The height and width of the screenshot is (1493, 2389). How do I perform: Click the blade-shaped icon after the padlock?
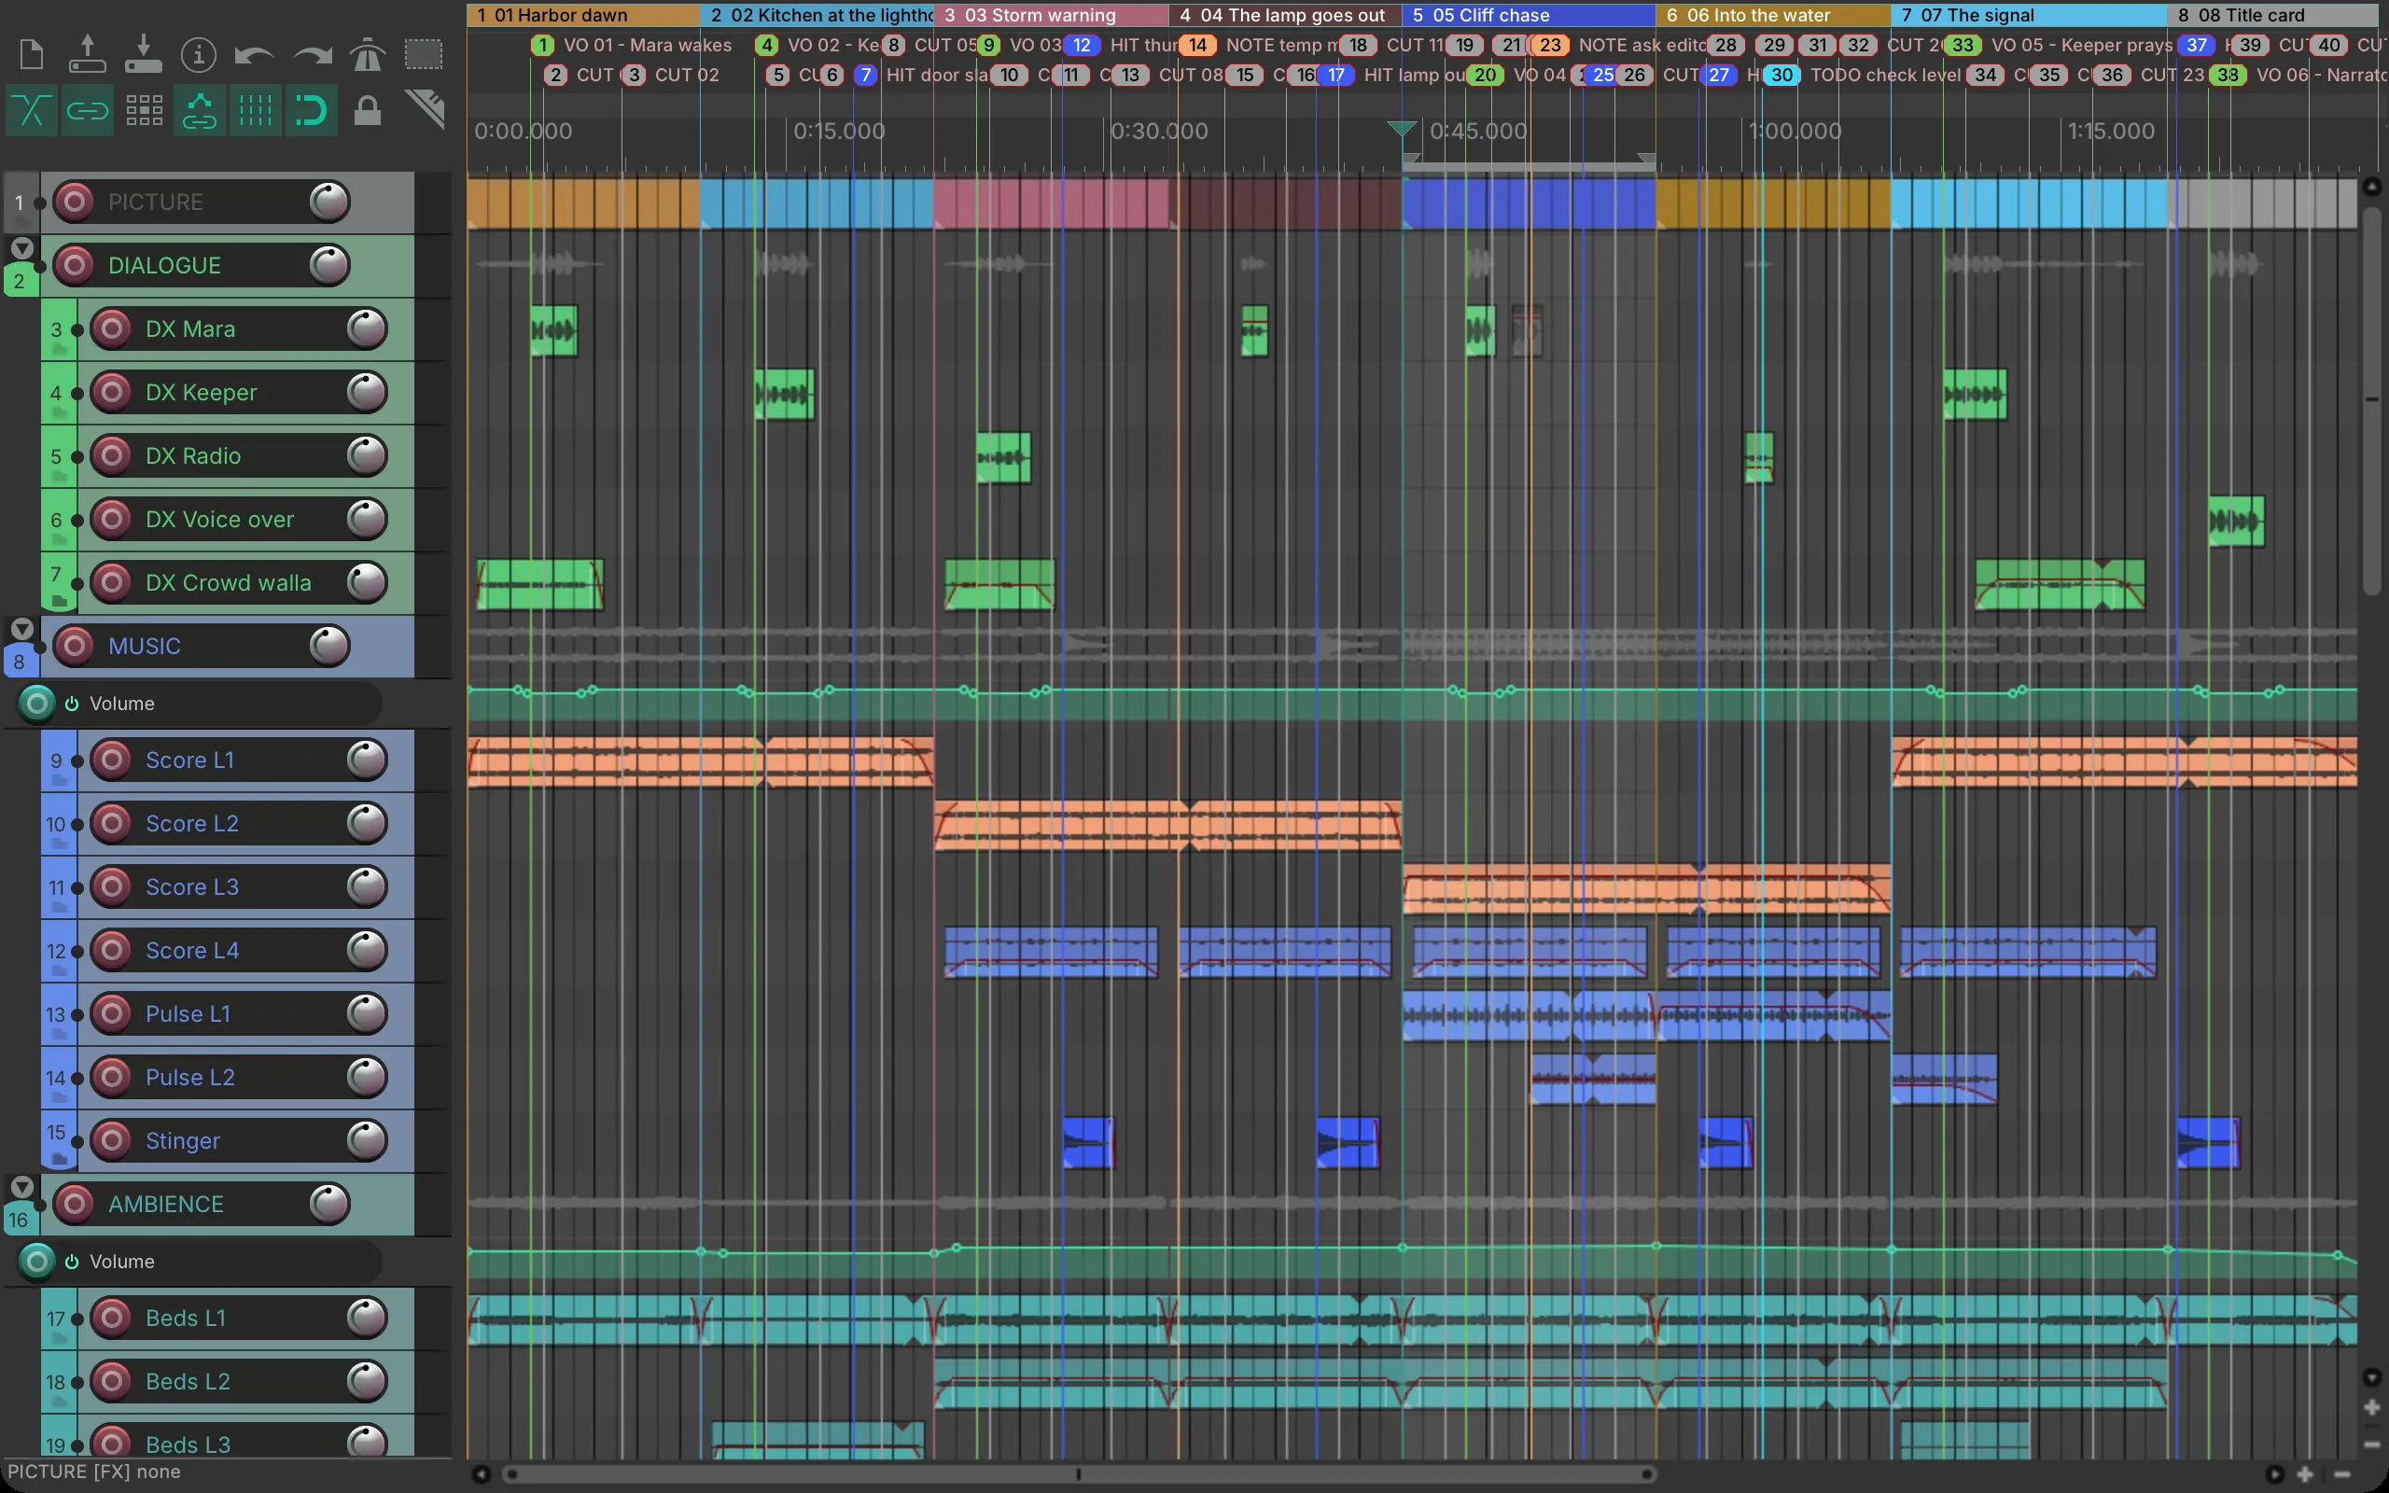pos(426,109)
